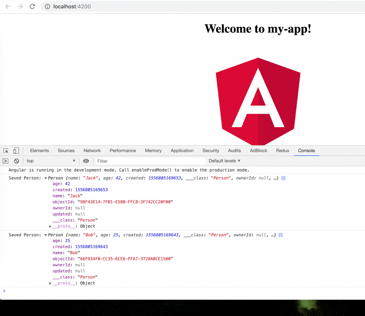Click the age: 42 property row
Viewport: 365px width, 316px height.
[61, 183]
